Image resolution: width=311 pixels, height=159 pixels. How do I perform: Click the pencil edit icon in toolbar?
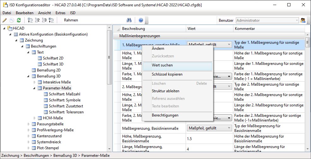pyautogui.click(x=4, y=20)
